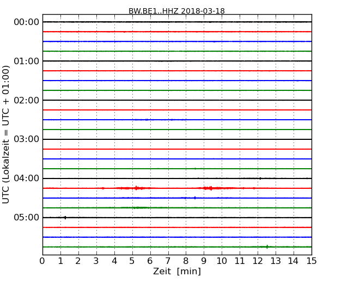Click x-axis tick label 6

click(x=150, y=261)
